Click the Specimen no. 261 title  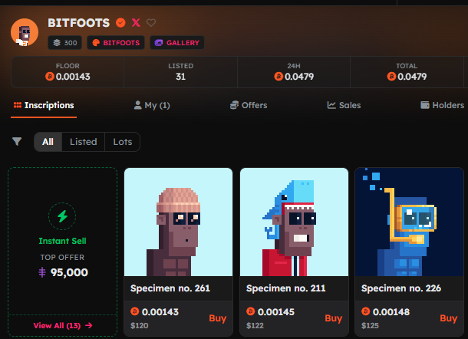[x=170, y=288]
